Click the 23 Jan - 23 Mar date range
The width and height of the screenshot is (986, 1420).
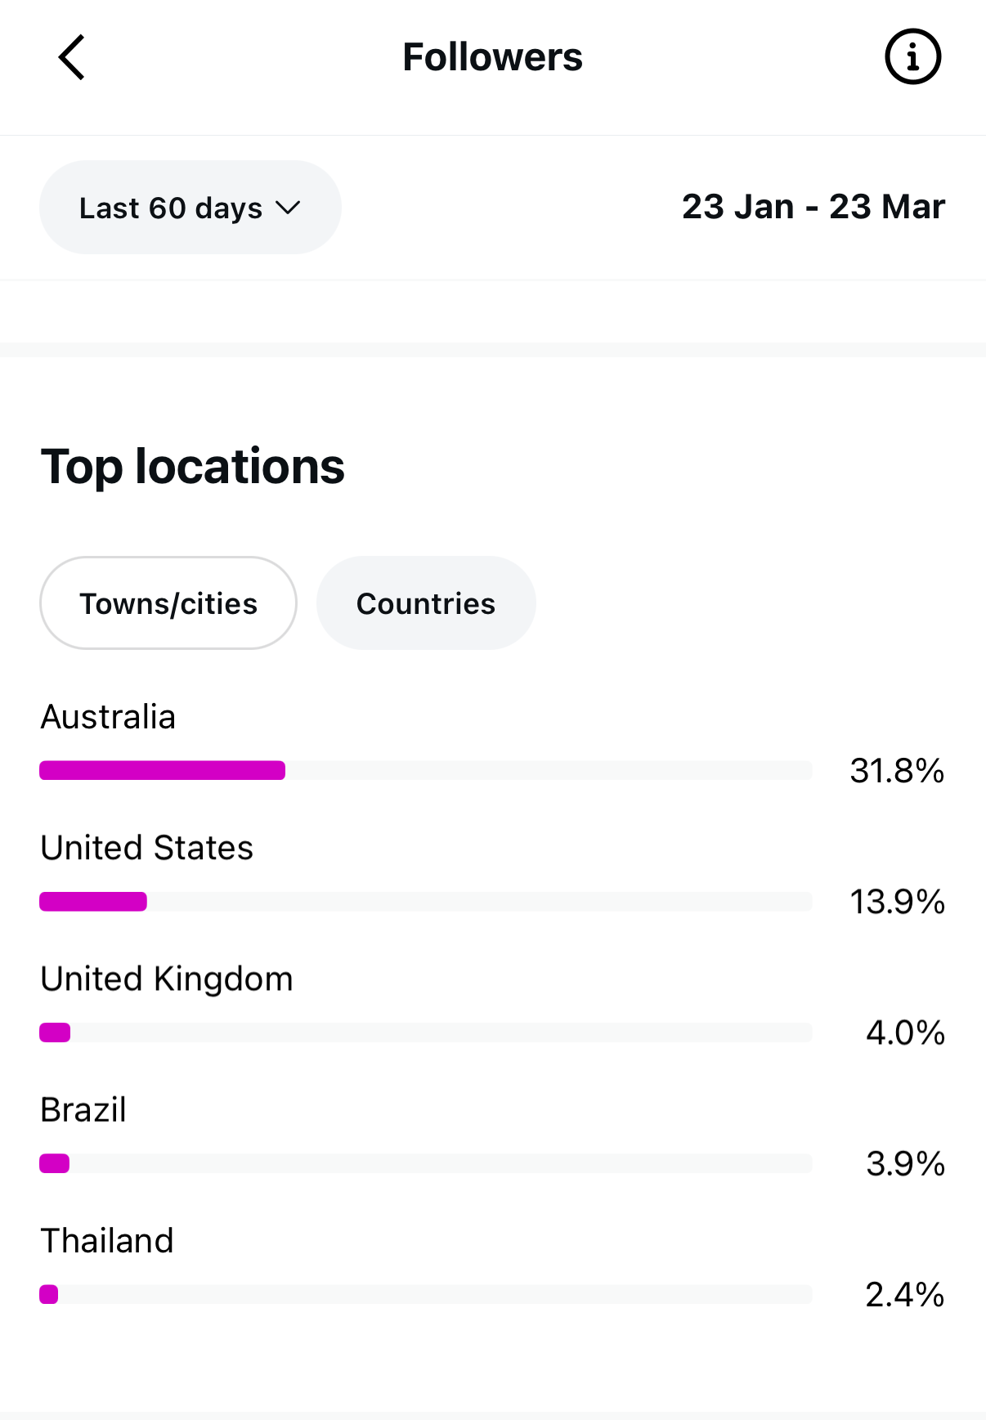pyautogui.click(x=813, y=207)
